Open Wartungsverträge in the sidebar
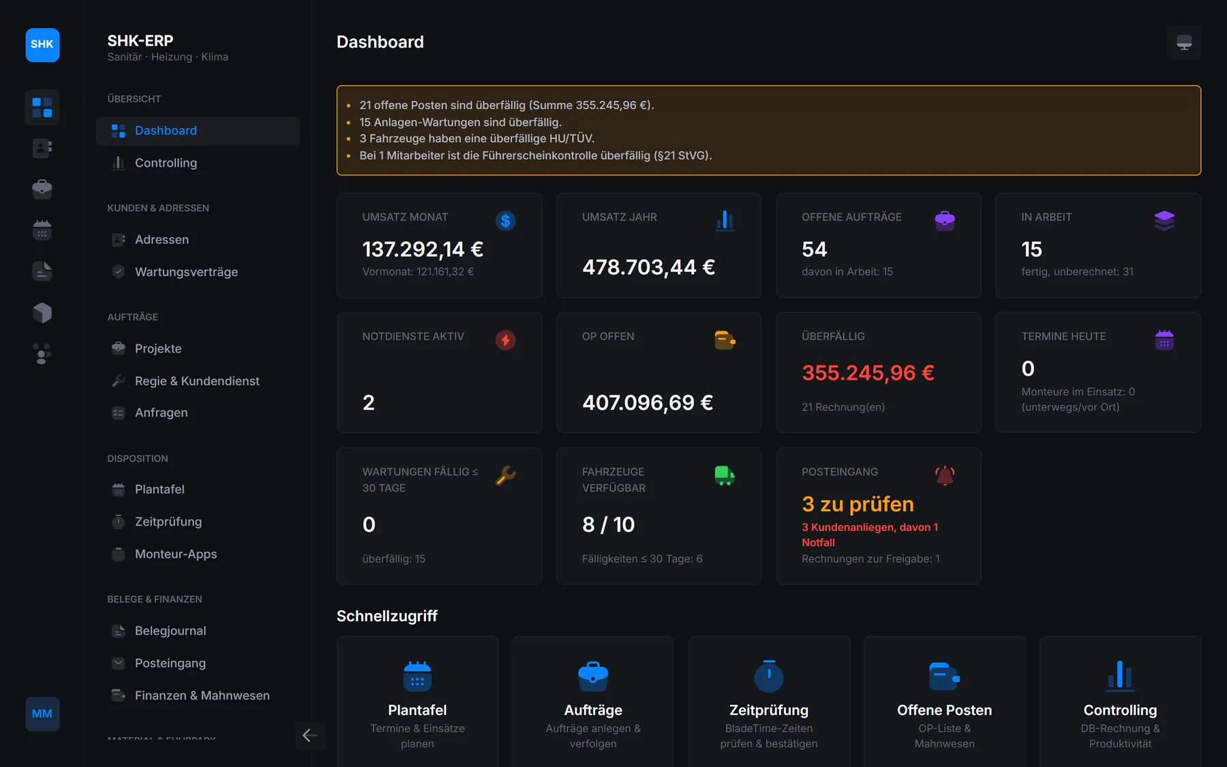1227x767 pixels. click(x=198, y=272)
